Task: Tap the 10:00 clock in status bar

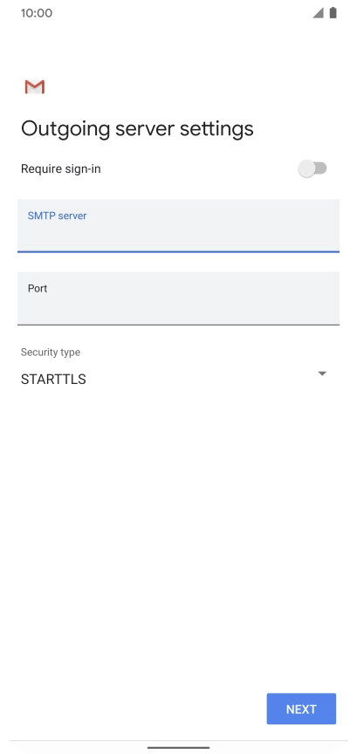Action: click(x=37, y=13)
